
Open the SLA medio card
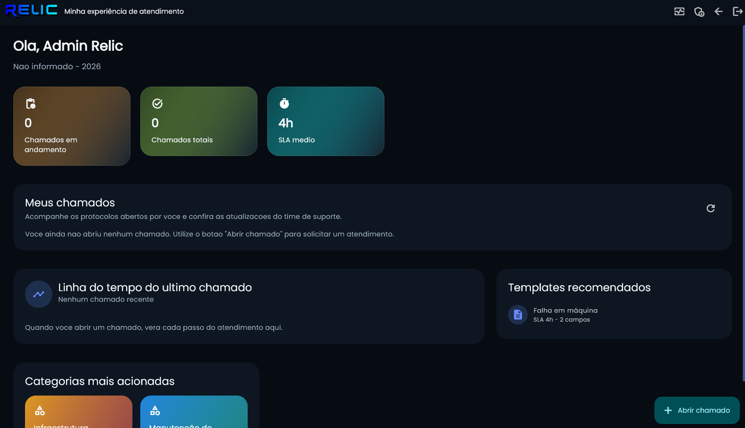point(325,121)
